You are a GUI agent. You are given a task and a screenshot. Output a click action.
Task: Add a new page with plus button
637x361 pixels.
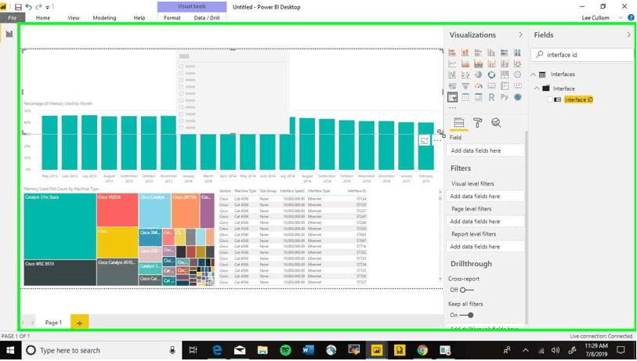pyautogui.click(x=80, y=323)
